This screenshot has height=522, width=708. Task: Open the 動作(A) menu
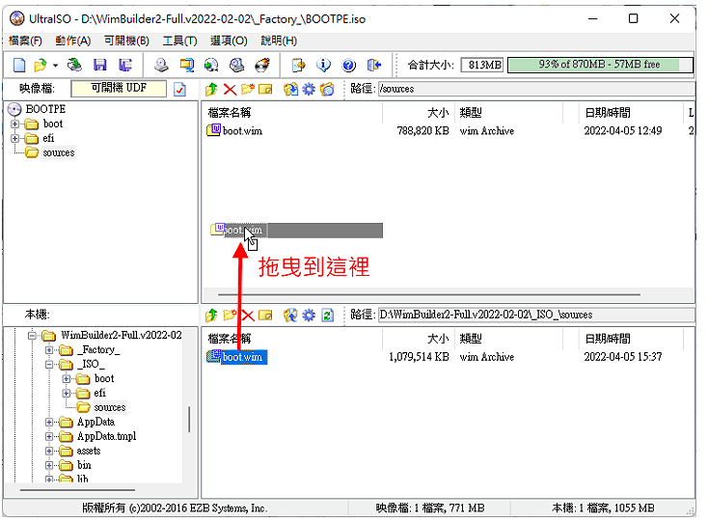[72, 41]
